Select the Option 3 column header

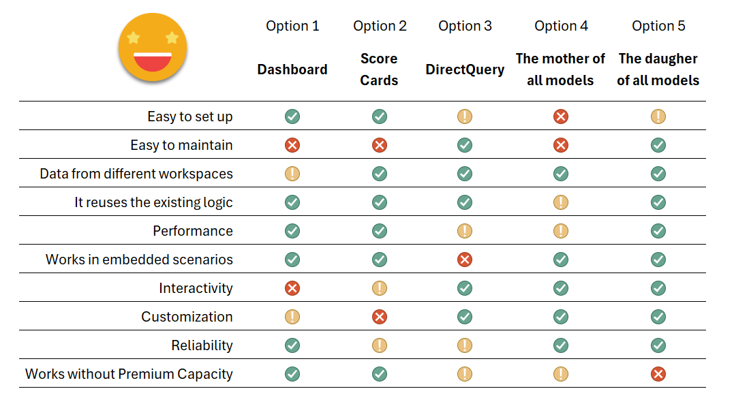tap(465, 26)
